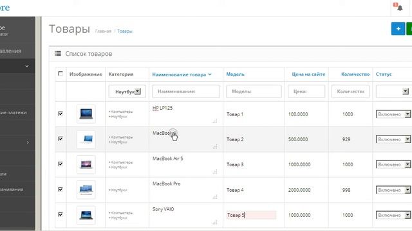Focus the Цена filter input
This screenshot has width=412, height=231.
coord(306,91)
